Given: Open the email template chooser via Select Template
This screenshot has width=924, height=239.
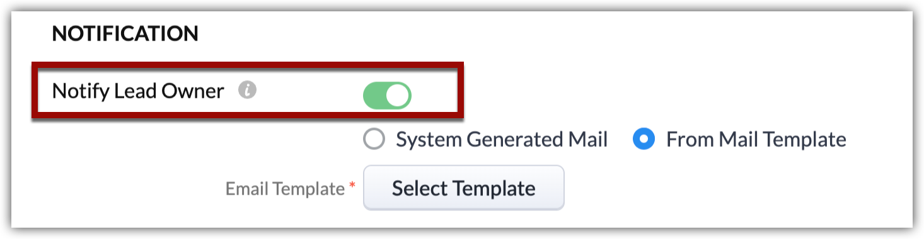Looking at the screenshot, I should [x=464, y=187].
